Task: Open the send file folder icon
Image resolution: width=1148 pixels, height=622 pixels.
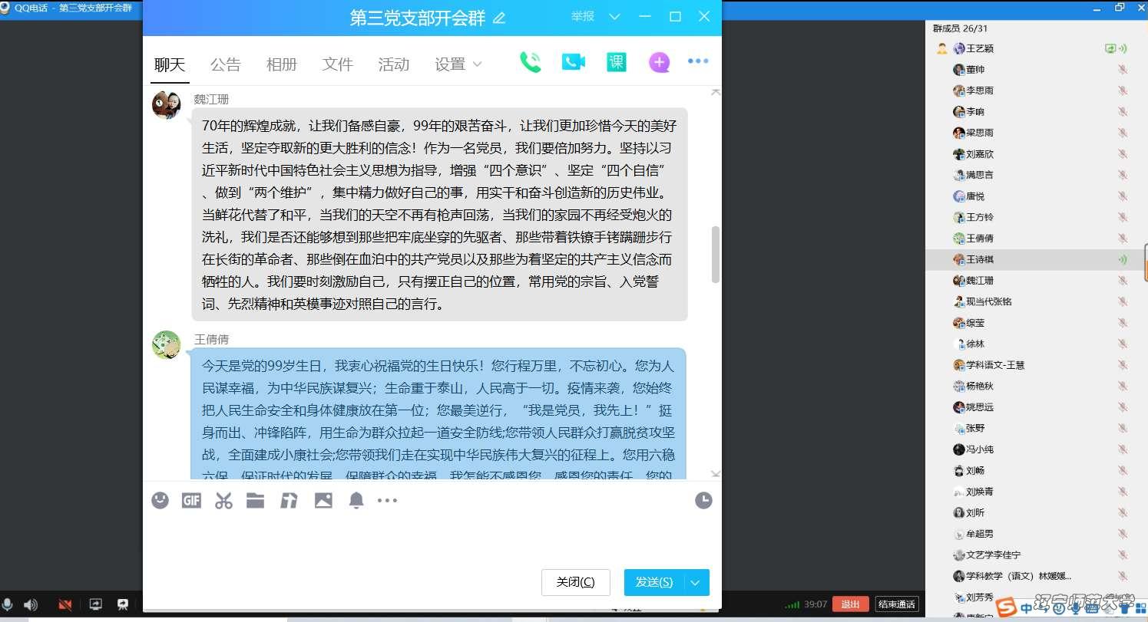Action: tap(256, 500)
